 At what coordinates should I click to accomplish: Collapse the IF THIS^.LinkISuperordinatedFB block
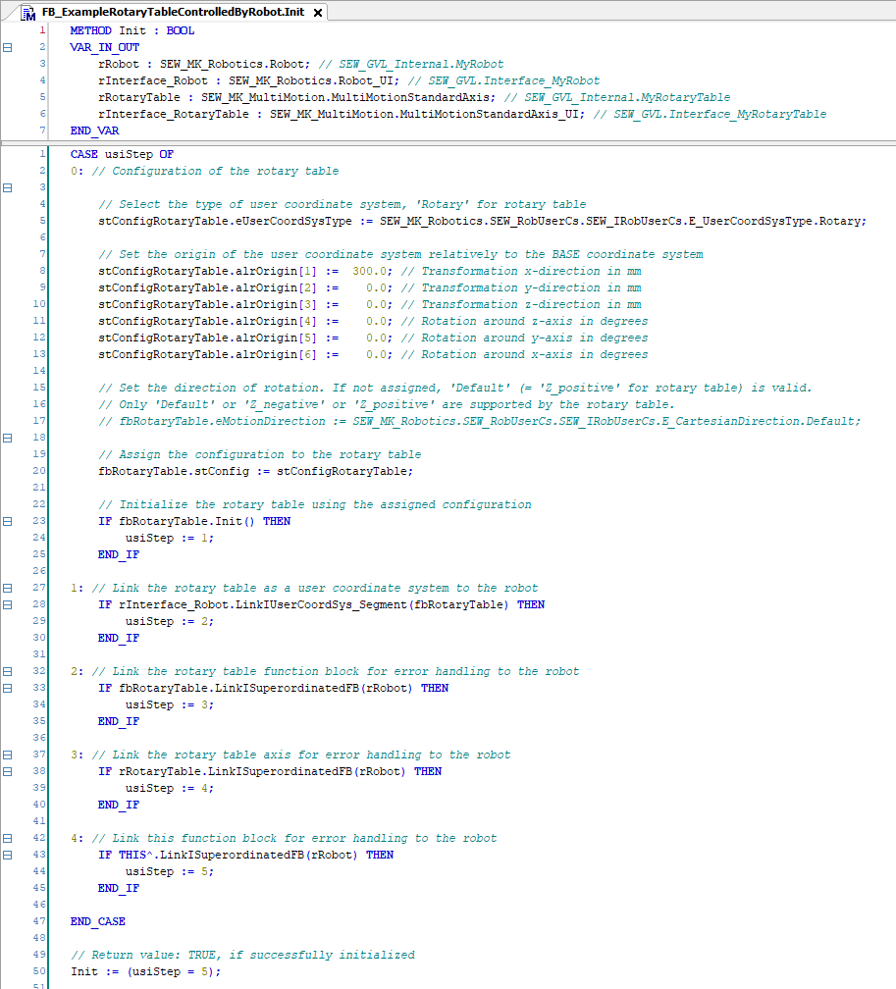(8, 855)
